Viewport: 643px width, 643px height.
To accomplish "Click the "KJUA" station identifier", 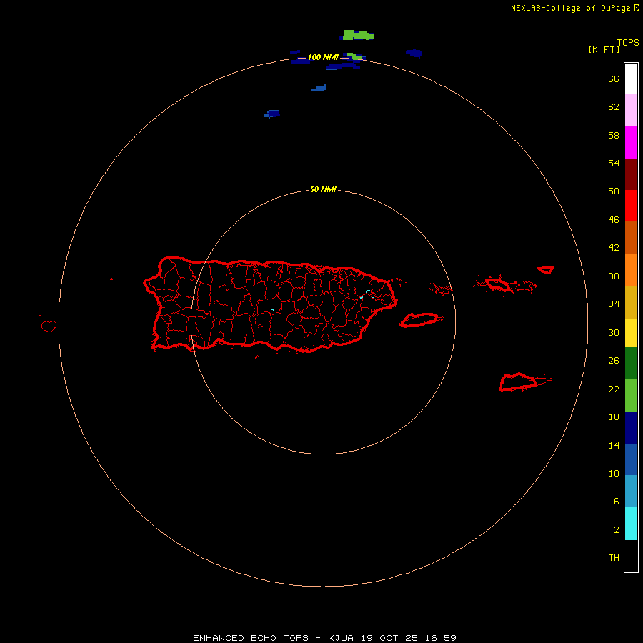I will [341, 638].
